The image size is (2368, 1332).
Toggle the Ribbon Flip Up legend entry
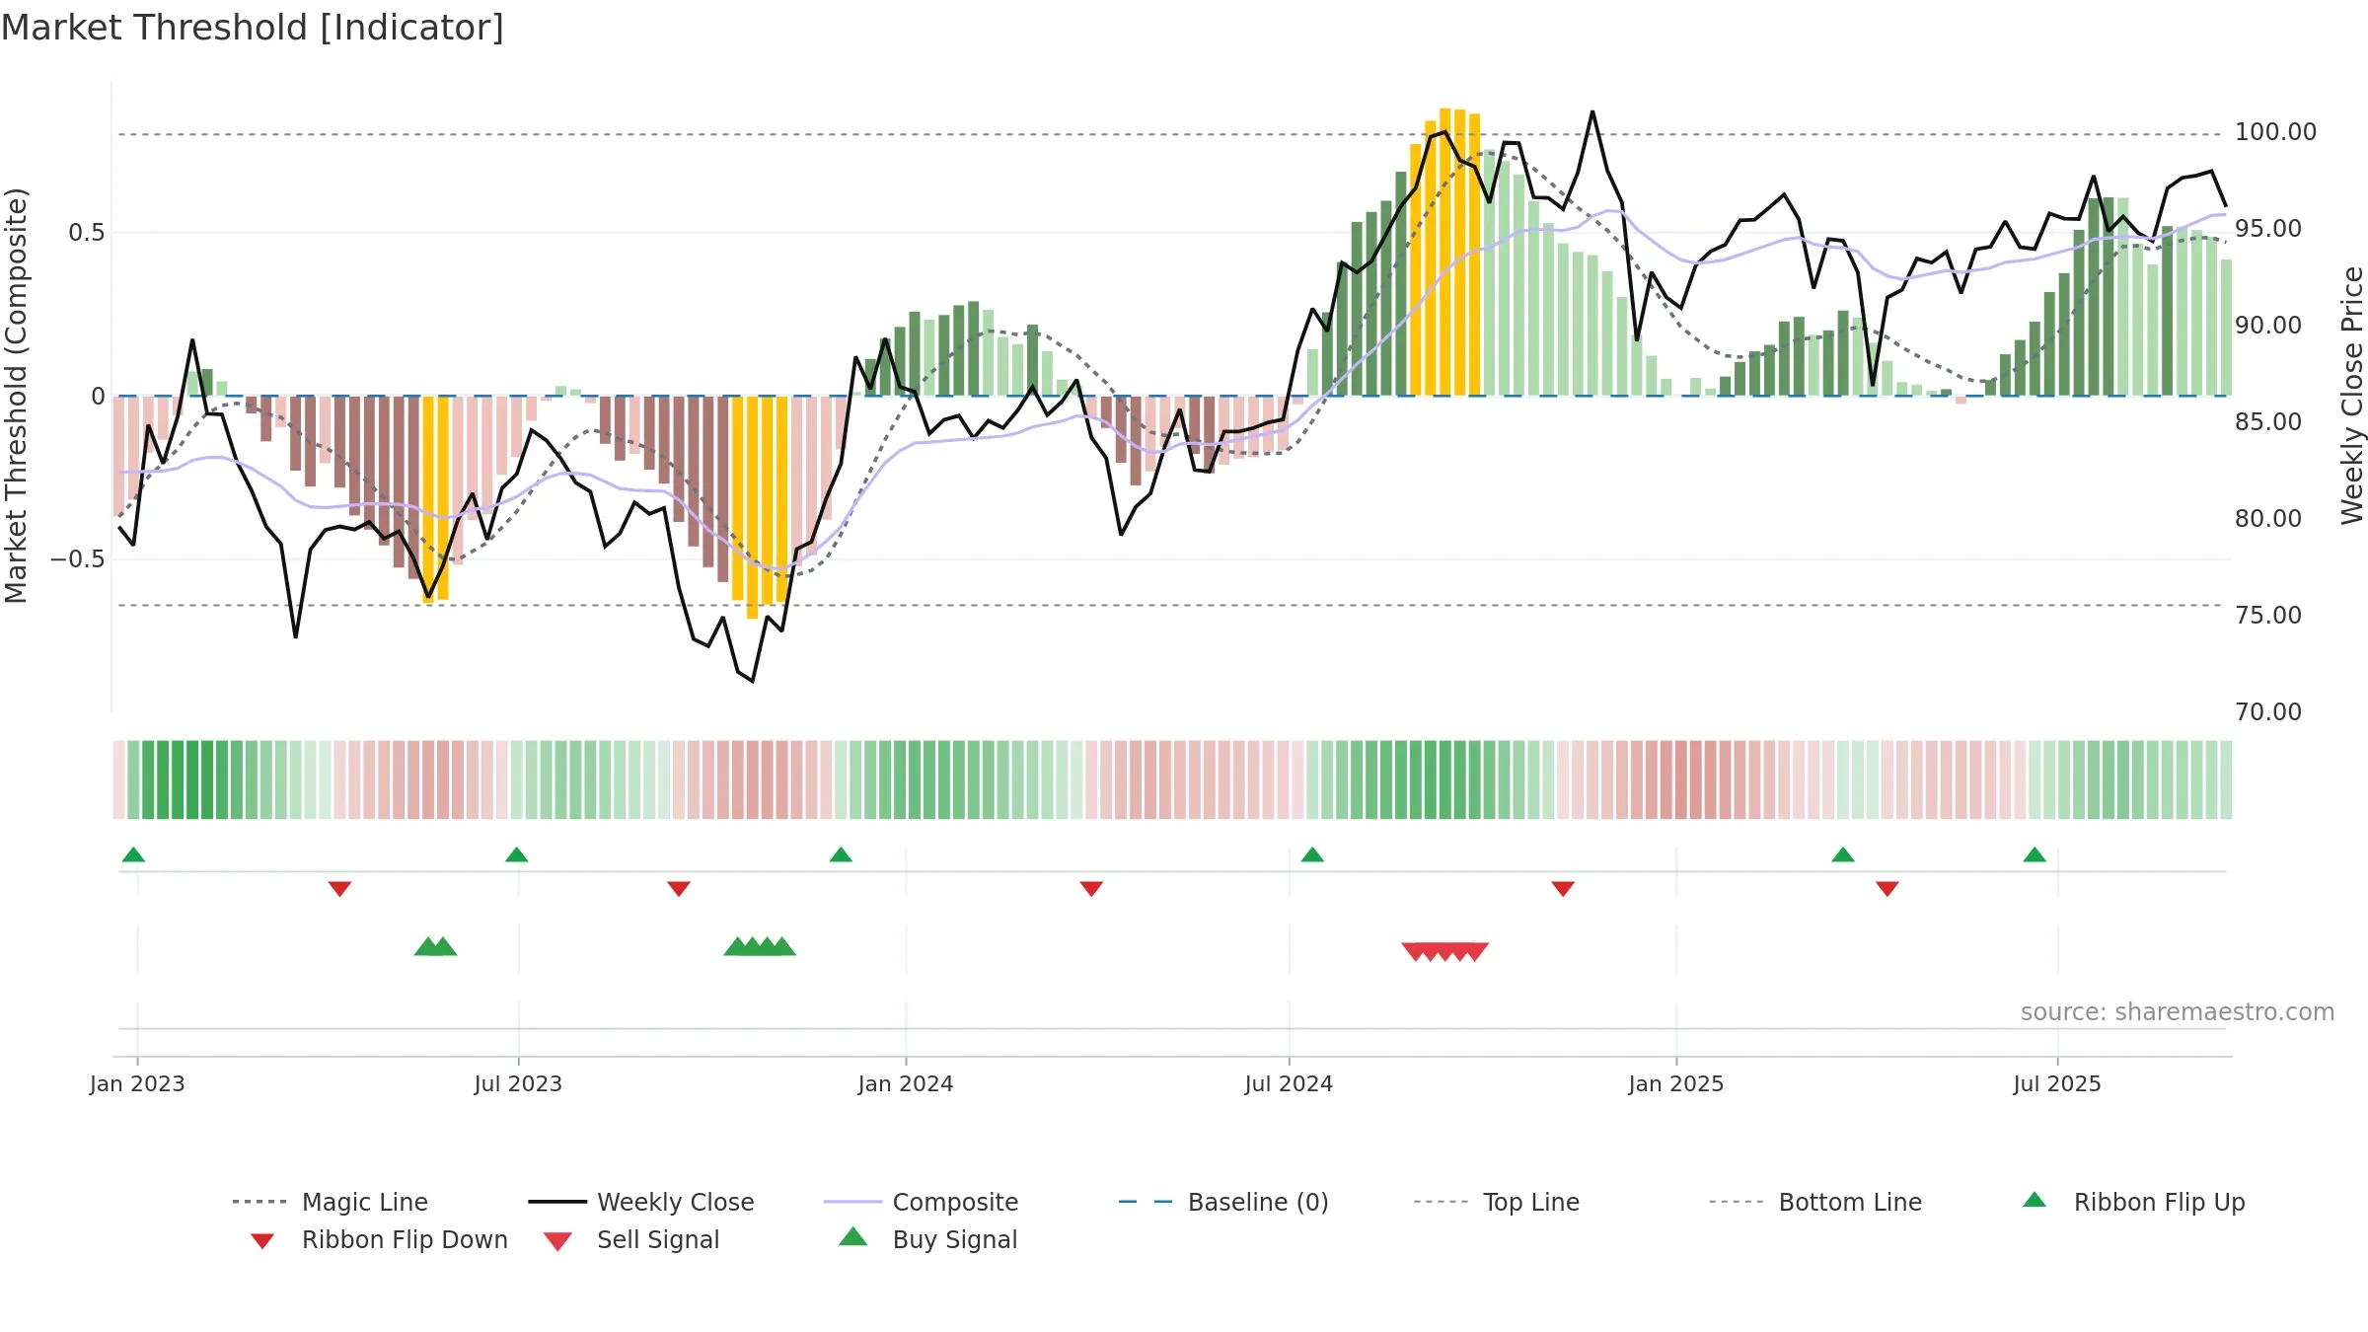(2133, 1202)
